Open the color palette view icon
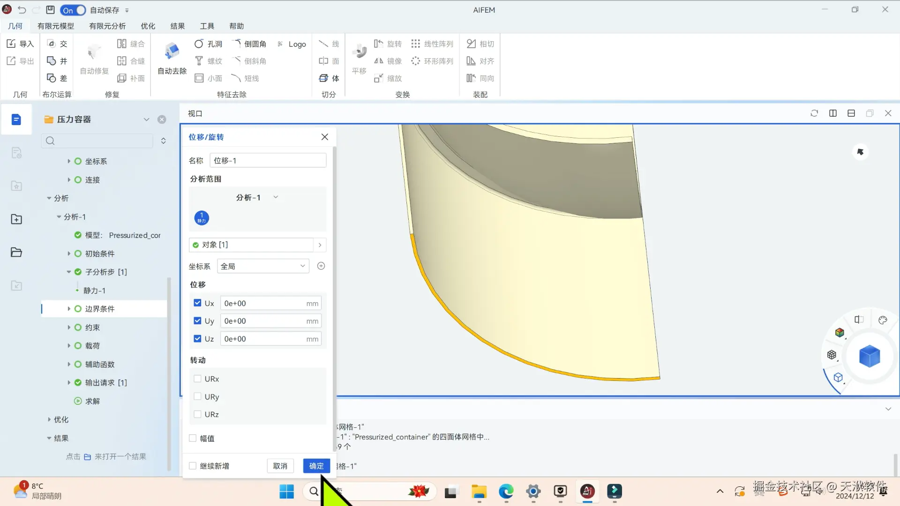The width and height of the screenshot is (900, 506). pos(883,320)
